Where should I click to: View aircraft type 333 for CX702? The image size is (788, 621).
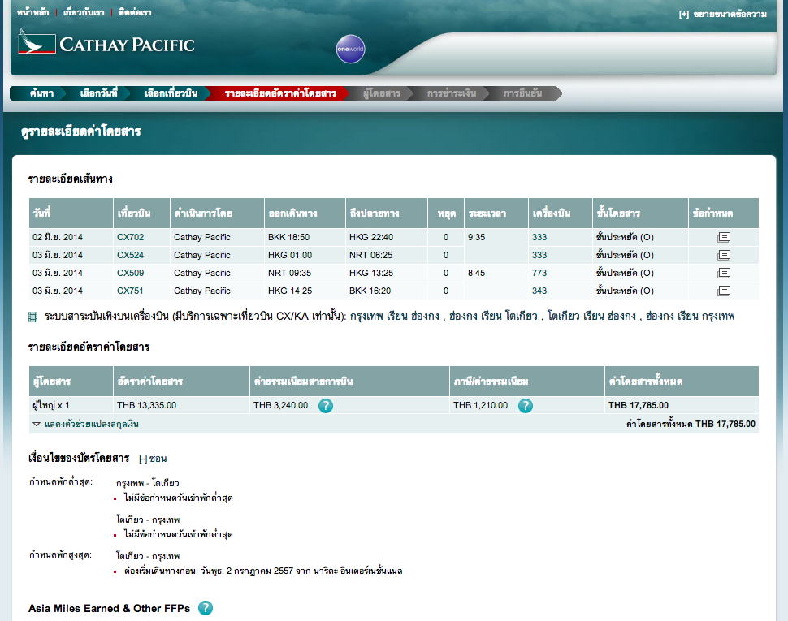coord(539,237)
